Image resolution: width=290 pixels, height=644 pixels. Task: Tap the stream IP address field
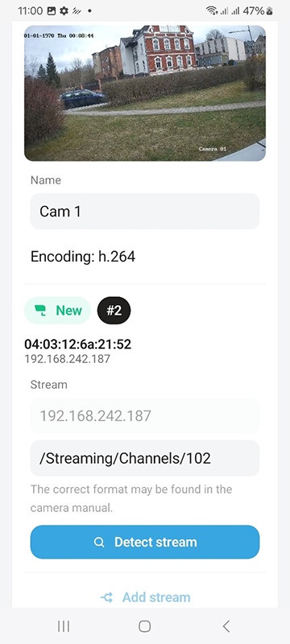145,415
